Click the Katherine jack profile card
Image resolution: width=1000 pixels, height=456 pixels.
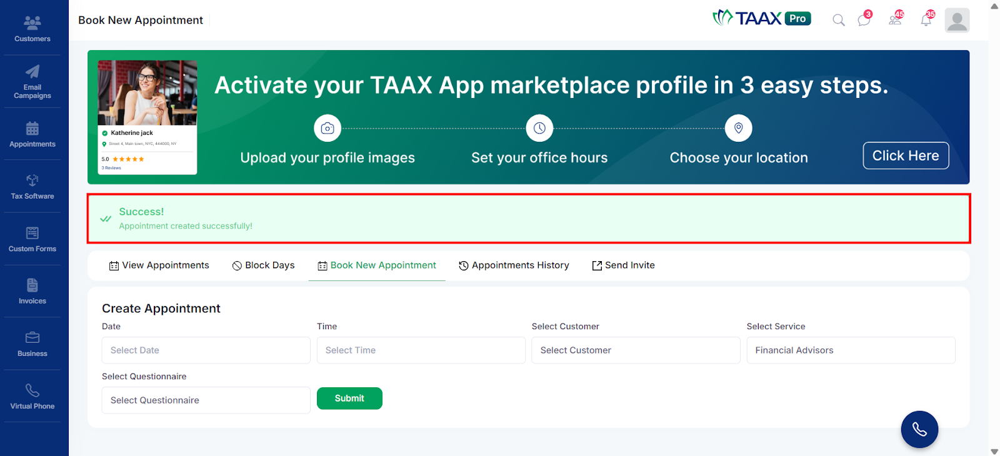[147, 117]
